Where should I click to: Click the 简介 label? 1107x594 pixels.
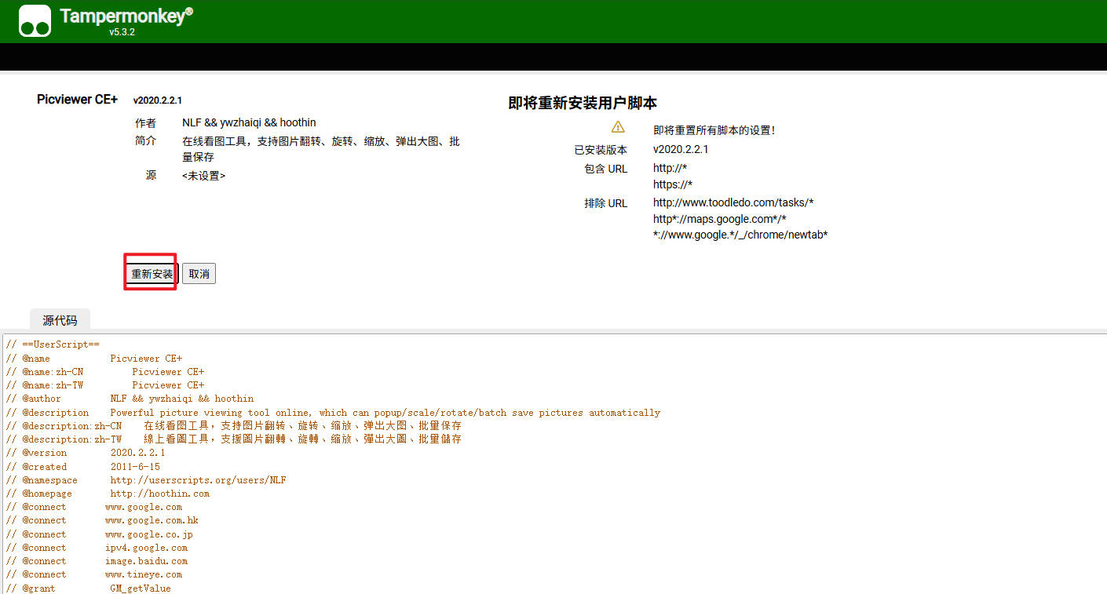145,141
